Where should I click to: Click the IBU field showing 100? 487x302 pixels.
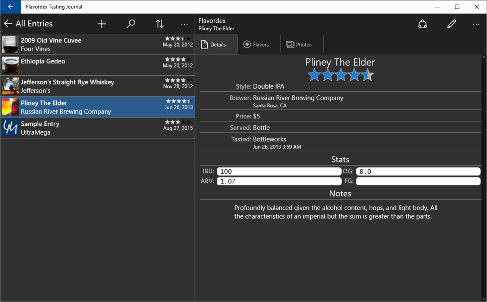coord(279,172)
